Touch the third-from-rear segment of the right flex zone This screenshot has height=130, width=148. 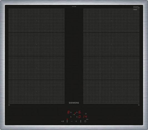(x=111, y=68)
